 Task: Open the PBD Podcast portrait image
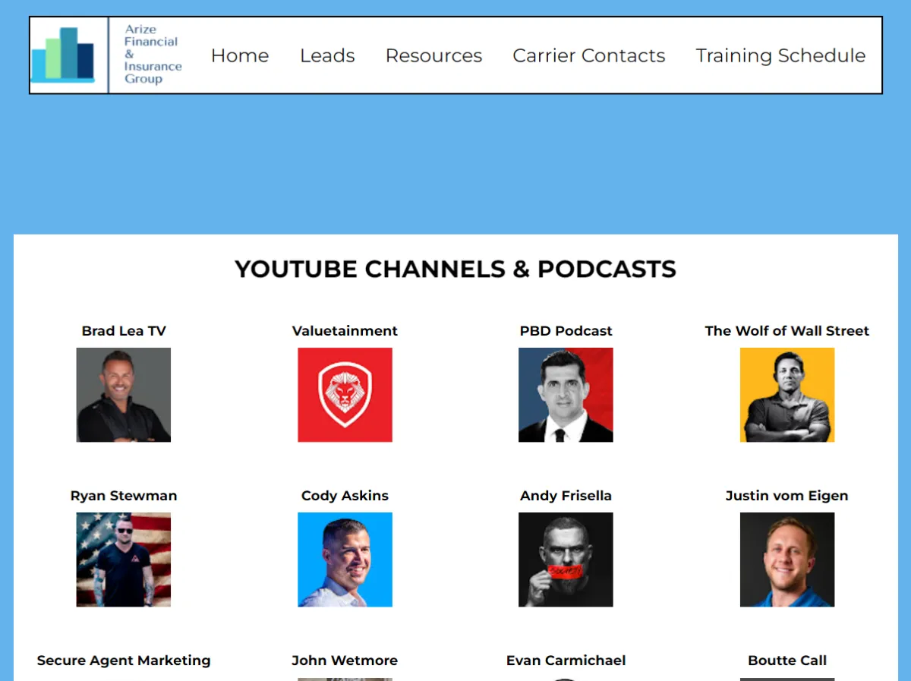pos(566,395)
